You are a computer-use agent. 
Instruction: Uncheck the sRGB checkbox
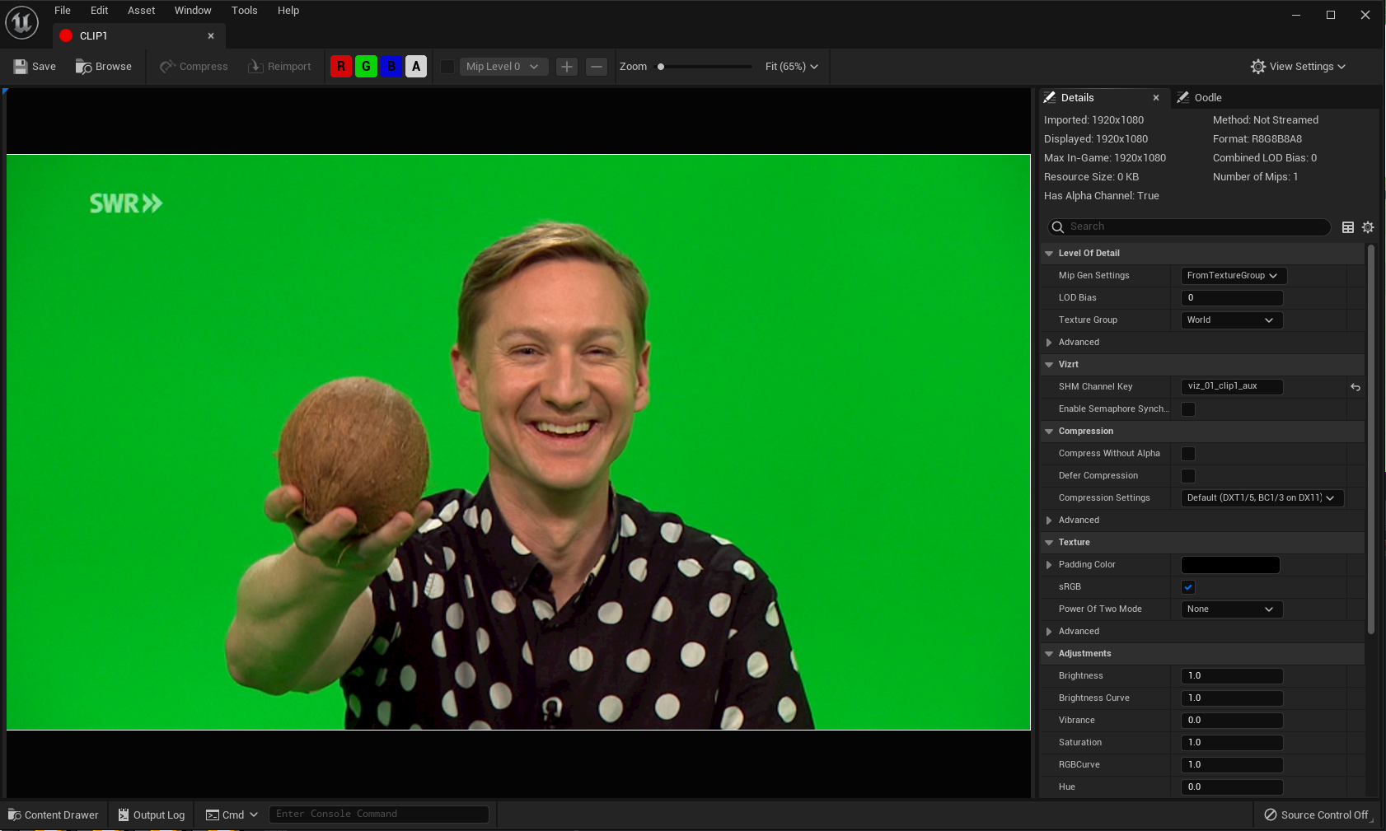click(x=1188, y=587)
